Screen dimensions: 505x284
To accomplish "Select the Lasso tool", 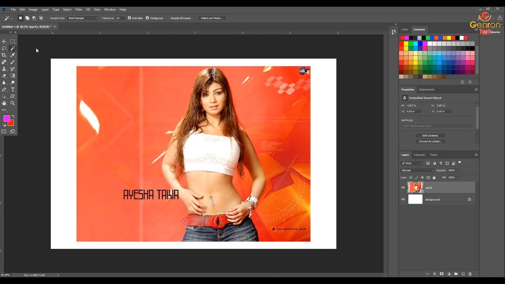I will [4, 48].
